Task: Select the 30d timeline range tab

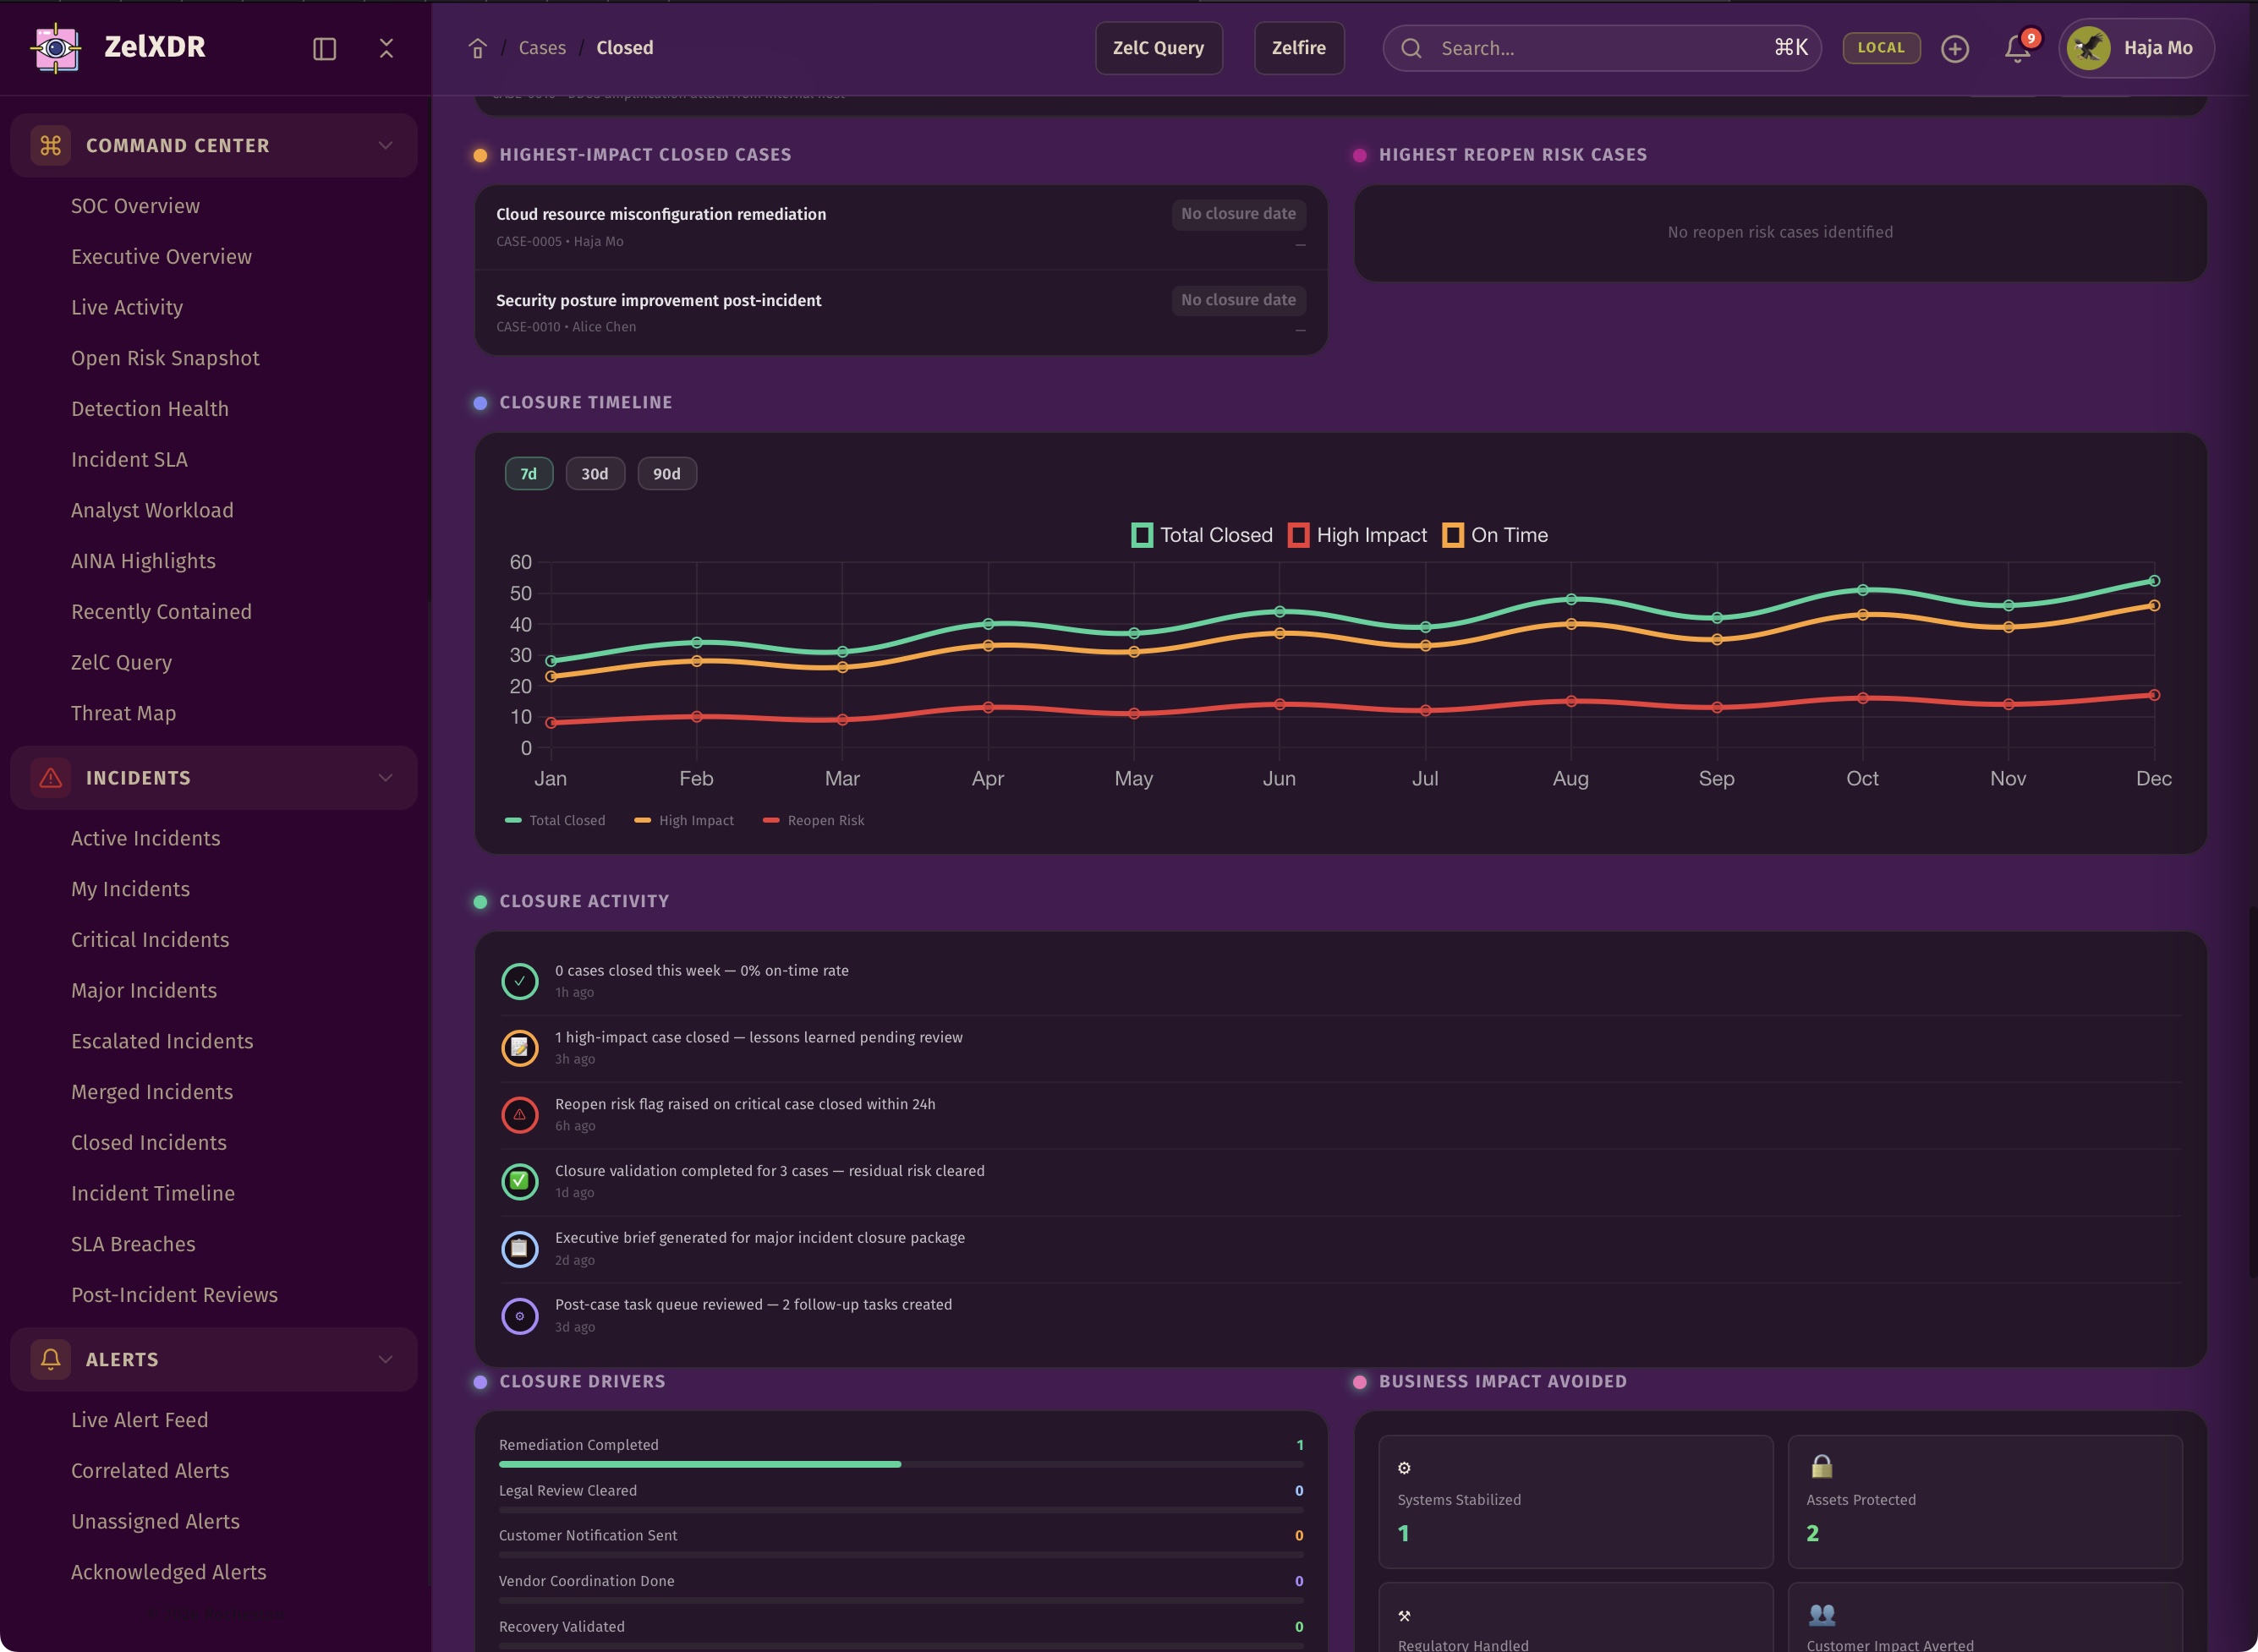Action: [594, 474]
